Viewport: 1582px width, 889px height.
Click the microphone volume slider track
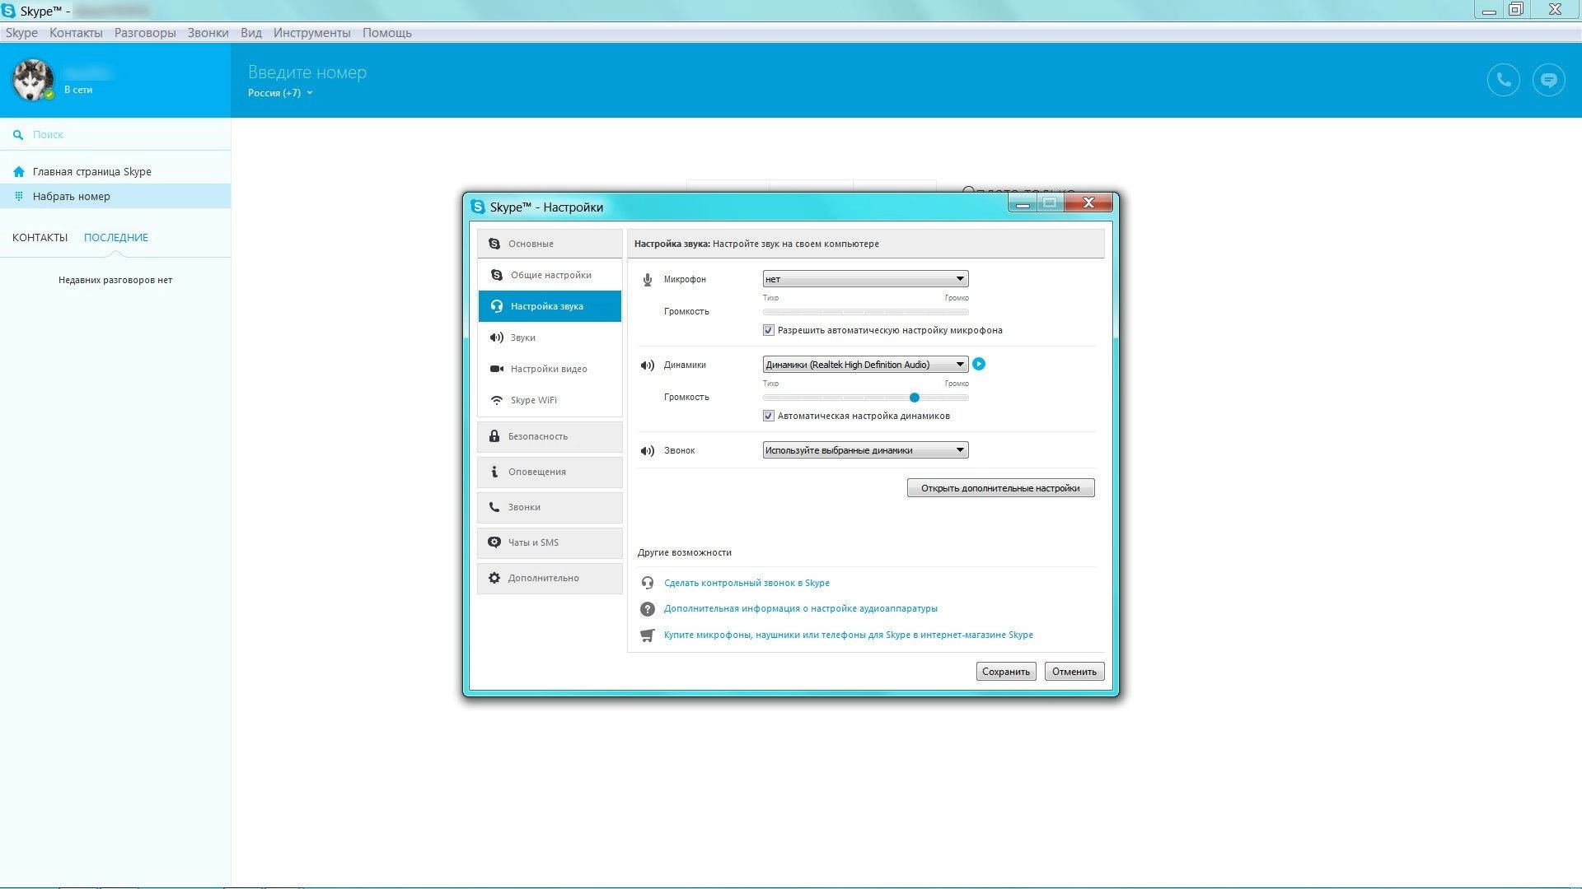pos(865,312)
